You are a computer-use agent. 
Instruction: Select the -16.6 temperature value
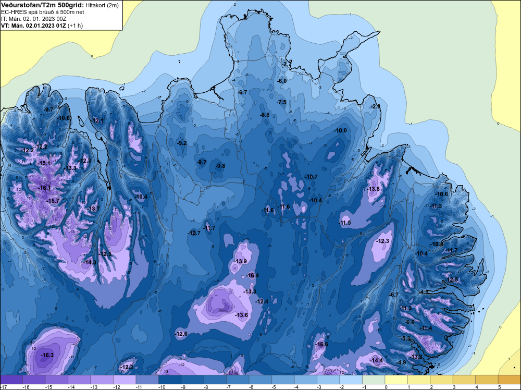click(321, 344)
